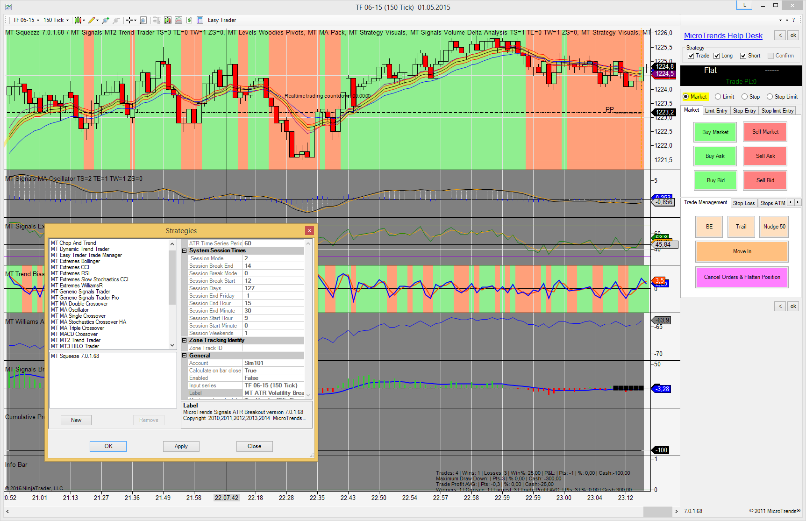Screen dimensions: 806x521
Task: Switch to the Limit Entry tab
Action: [716, 111]
